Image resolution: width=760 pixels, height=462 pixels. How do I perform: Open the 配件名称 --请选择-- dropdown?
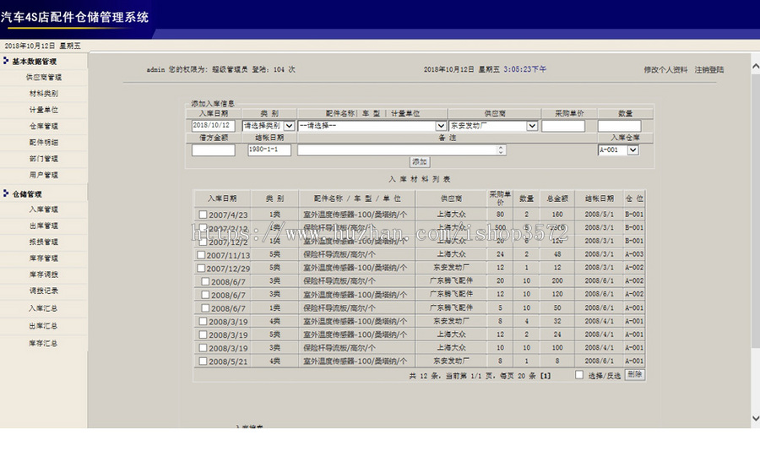click(372, 126)
